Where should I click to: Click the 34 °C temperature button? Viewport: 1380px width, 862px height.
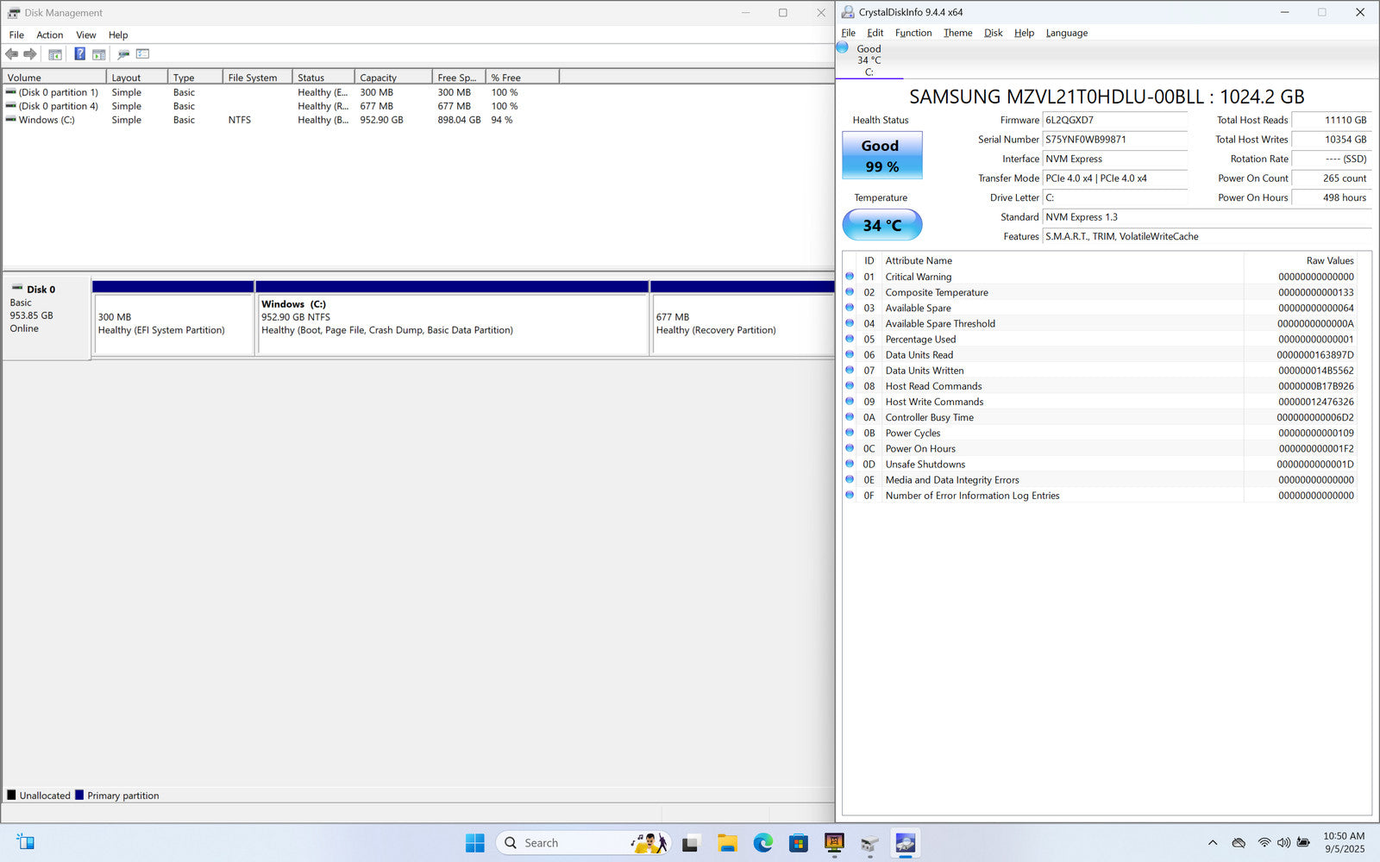point(881,225)
